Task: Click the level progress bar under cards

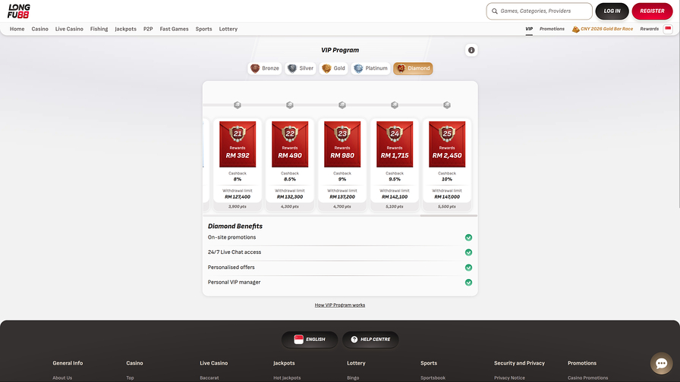Action: tap(340, 215)
